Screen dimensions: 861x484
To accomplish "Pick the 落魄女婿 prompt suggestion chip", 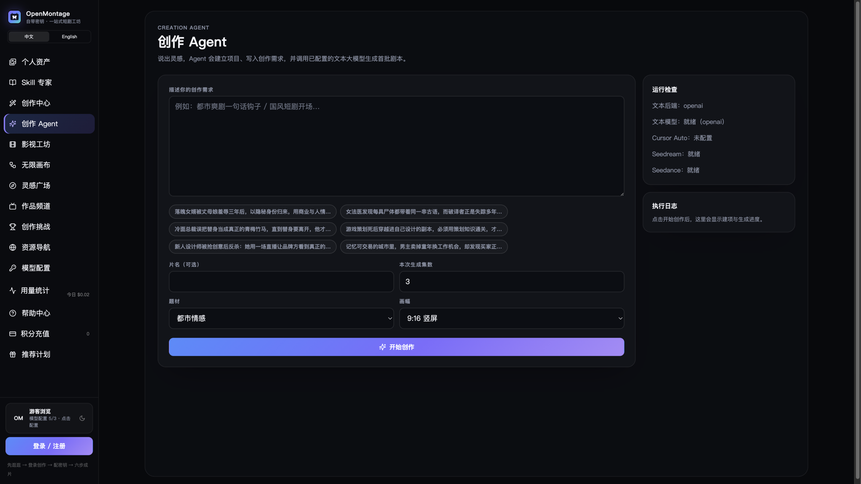I will (x=252, y=212).
